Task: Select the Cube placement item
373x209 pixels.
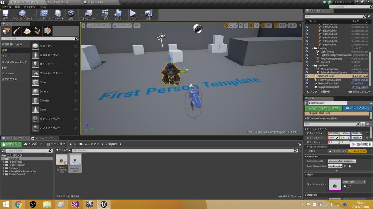Action: pos(55,82)
